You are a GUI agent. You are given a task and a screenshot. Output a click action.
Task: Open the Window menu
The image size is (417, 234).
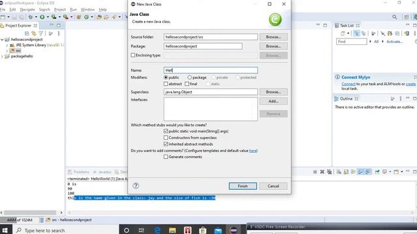pyautogui.click(x=87, y=10)
